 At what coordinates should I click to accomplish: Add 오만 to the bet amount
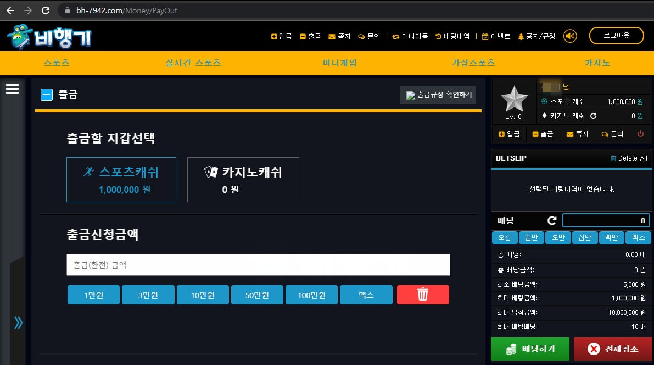[558, 238]
